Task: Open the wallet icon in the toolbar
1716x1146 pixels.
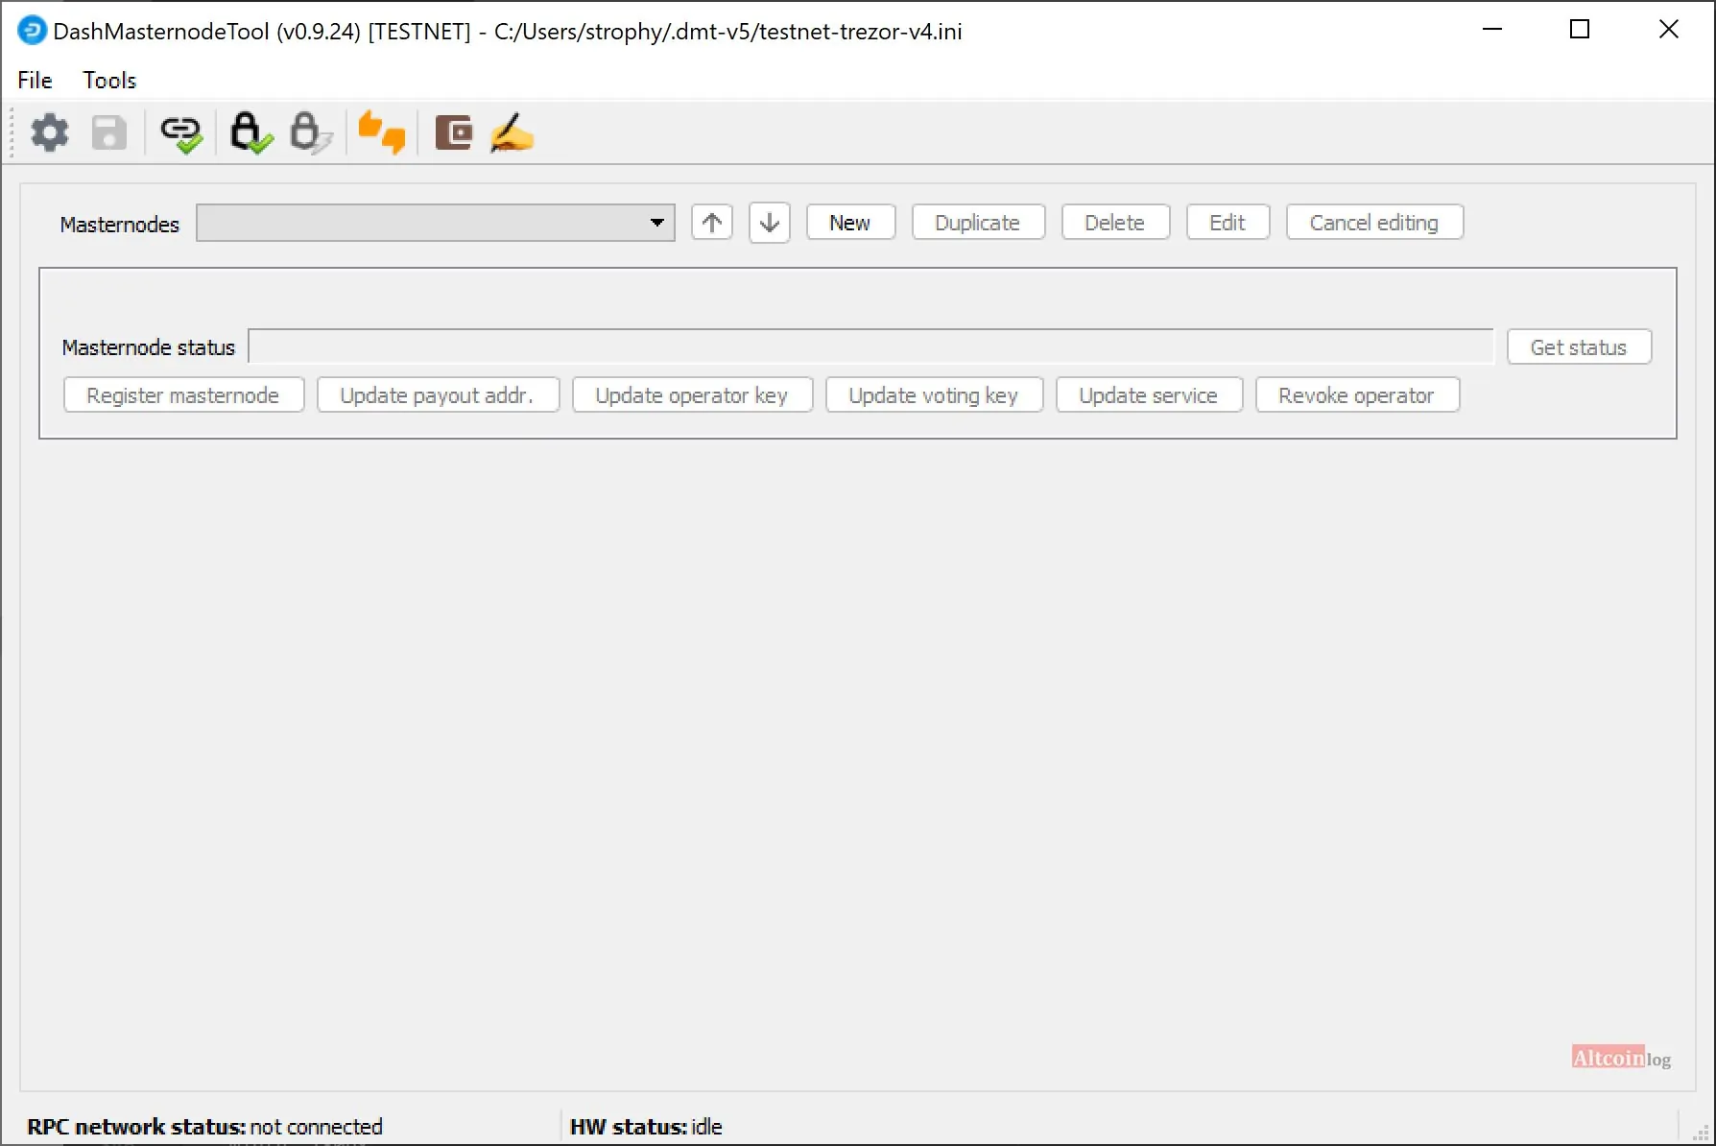Action: pos(453,132)
